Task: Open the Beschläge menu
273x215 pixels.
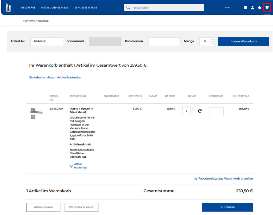Action: [28, 8]
